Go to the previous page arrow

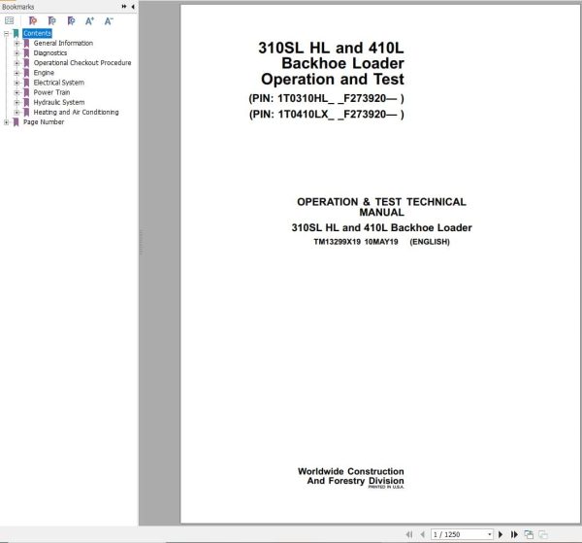pyautogui.click(x=422, y=534)
